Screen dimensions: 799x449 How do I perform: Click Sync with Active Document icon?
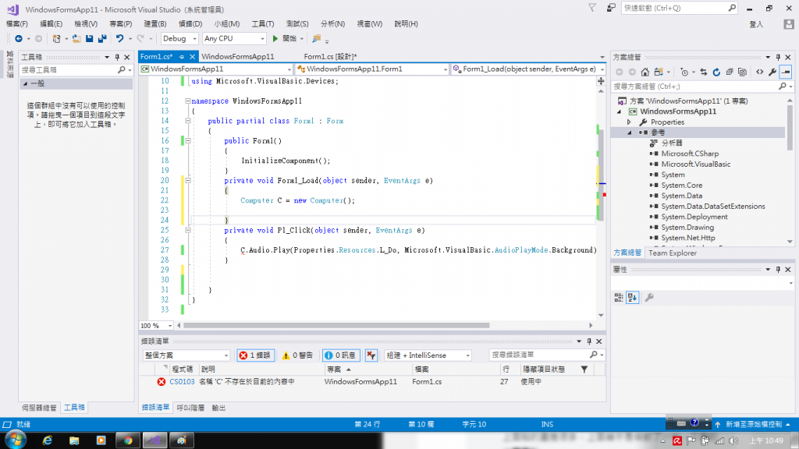(704, 72)
